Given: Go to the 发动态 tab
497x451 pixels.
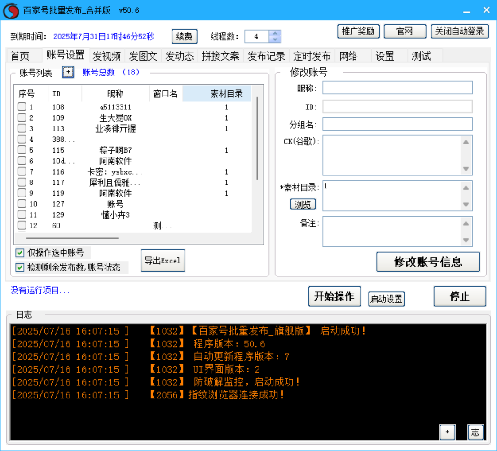Looking at the screenshot, I should pos(180,56).
